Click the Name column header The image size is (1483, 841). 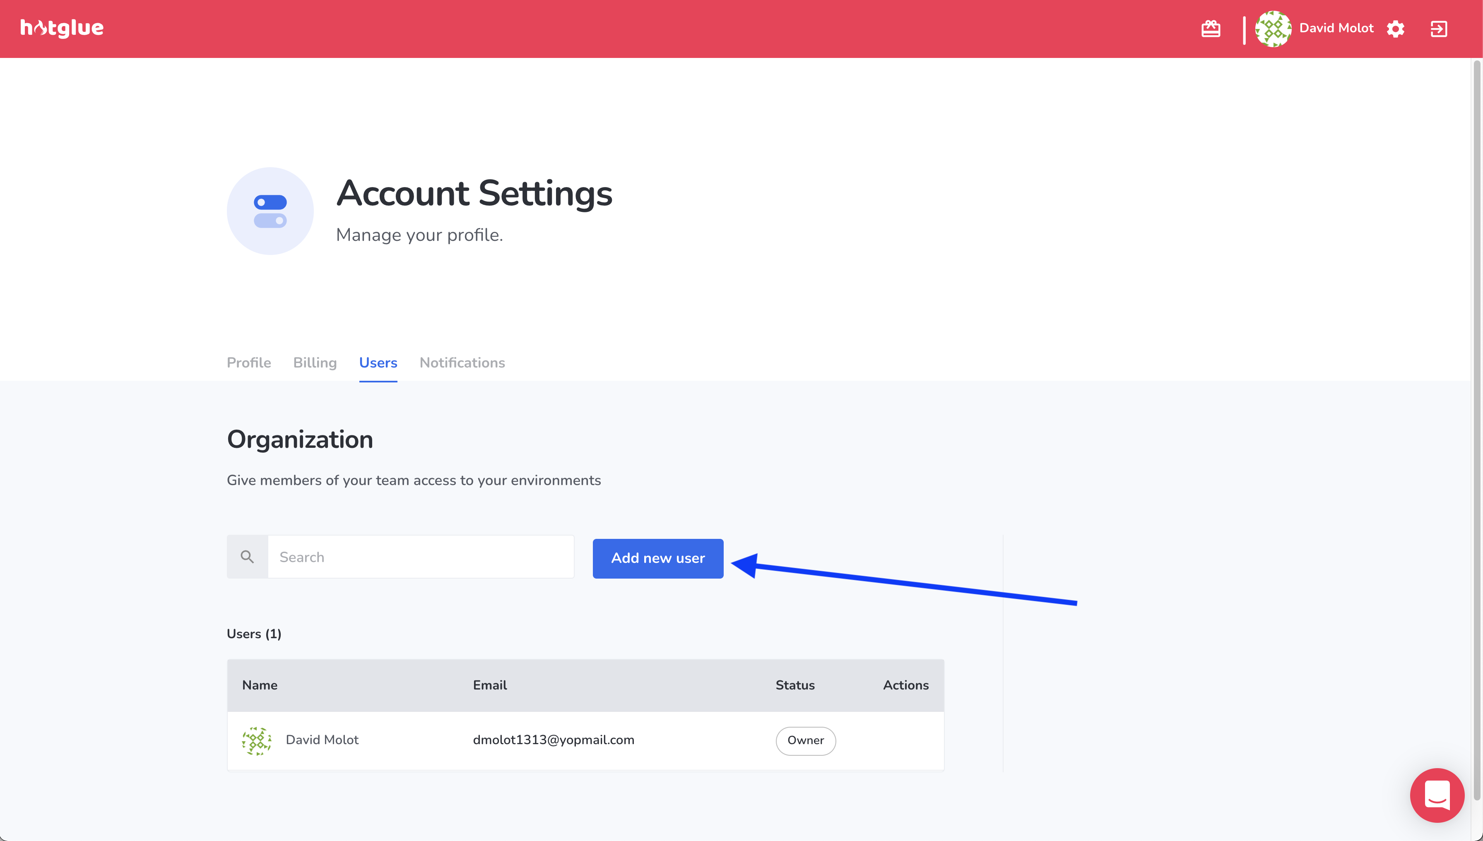(260, 685)
